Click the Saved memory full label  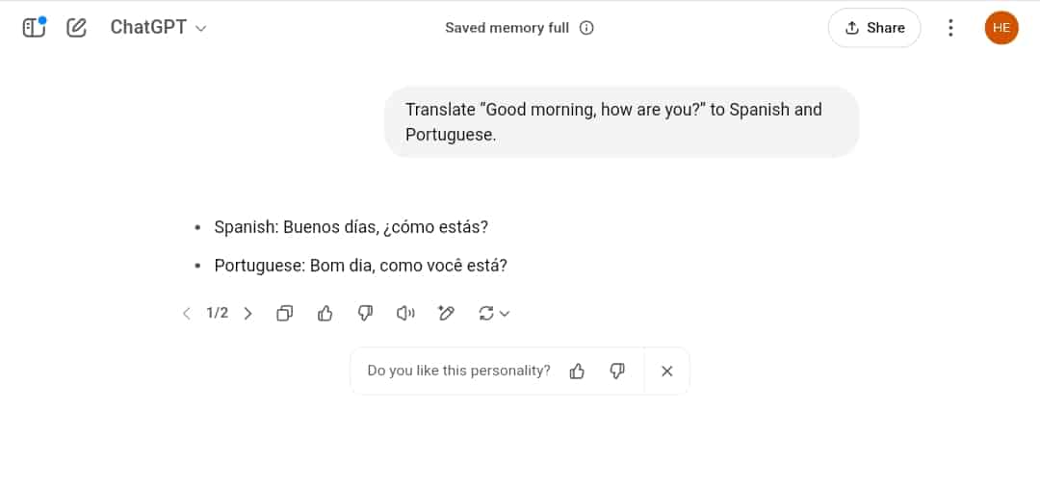(x=507, y=28)
